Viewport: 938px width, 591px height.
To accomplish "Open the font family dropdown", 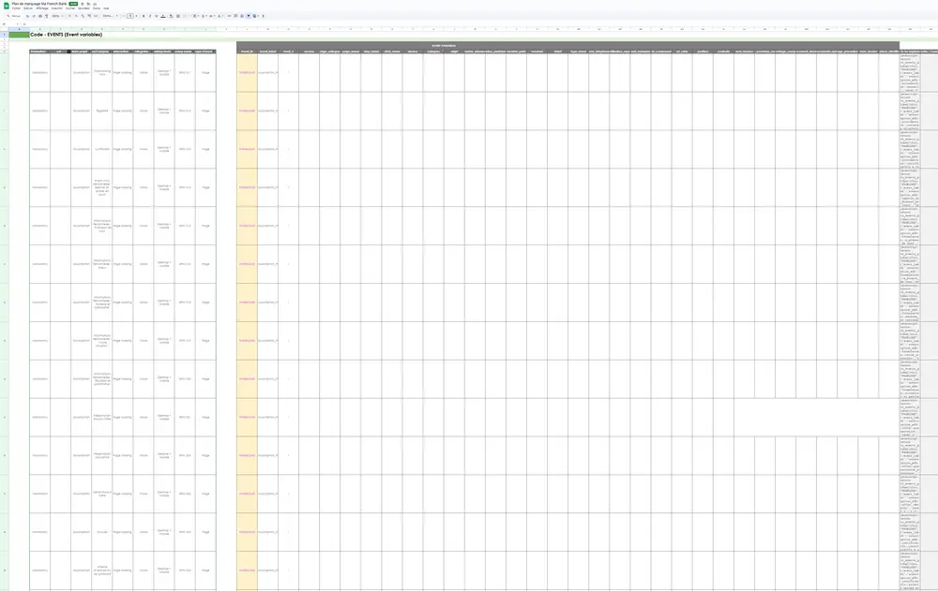I will point(110,16).
